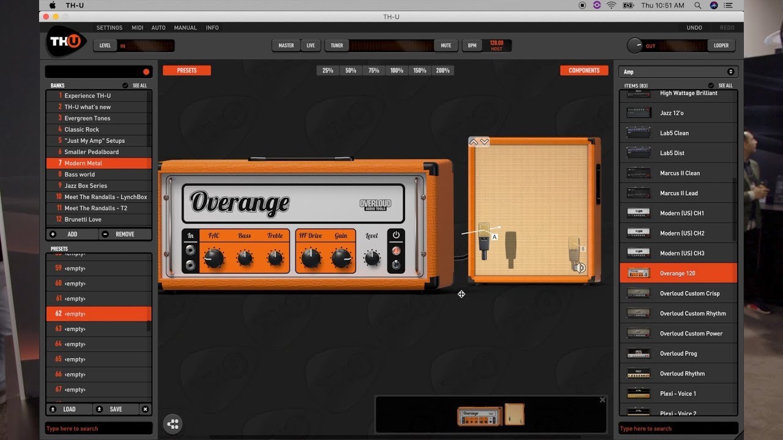This screenshot has height=440, width=783.
Task: Click the top input jack on amp
Action: click(191, 251)
